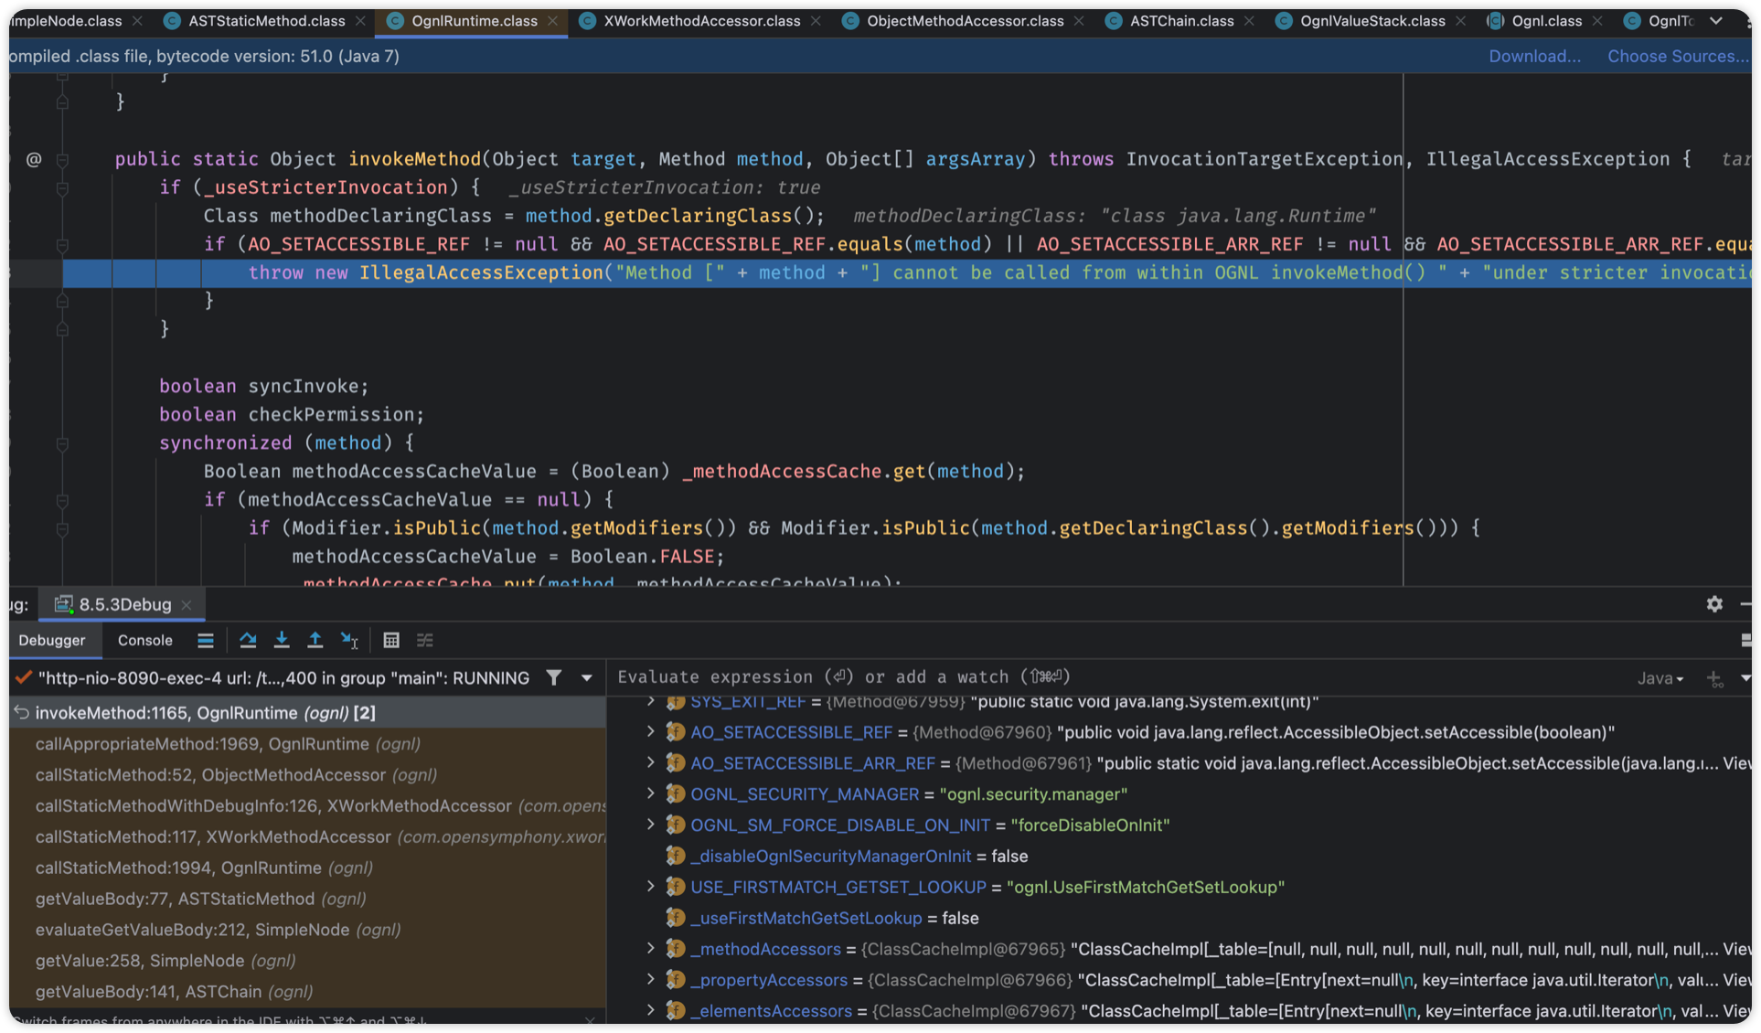The width and height of the screenshot is (1761, 1033).
Task: Open the XWorkMethodAccessor.class tab
Action: point(702,21)
